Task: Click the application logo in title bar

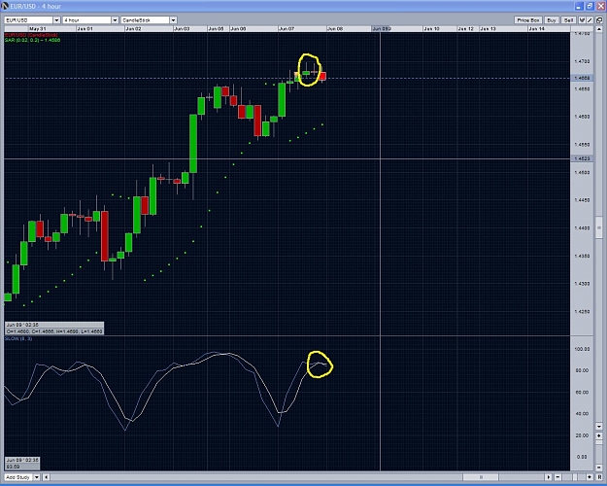Action: point(5,6)
